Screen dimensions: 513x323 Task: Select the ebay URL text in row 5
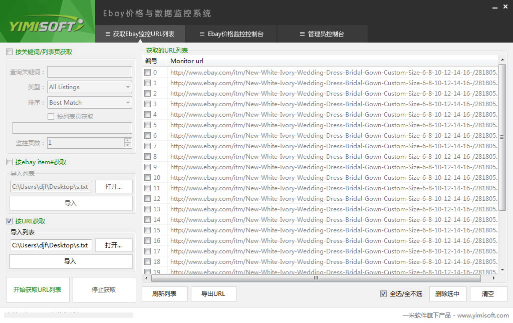tap(334, 125)
